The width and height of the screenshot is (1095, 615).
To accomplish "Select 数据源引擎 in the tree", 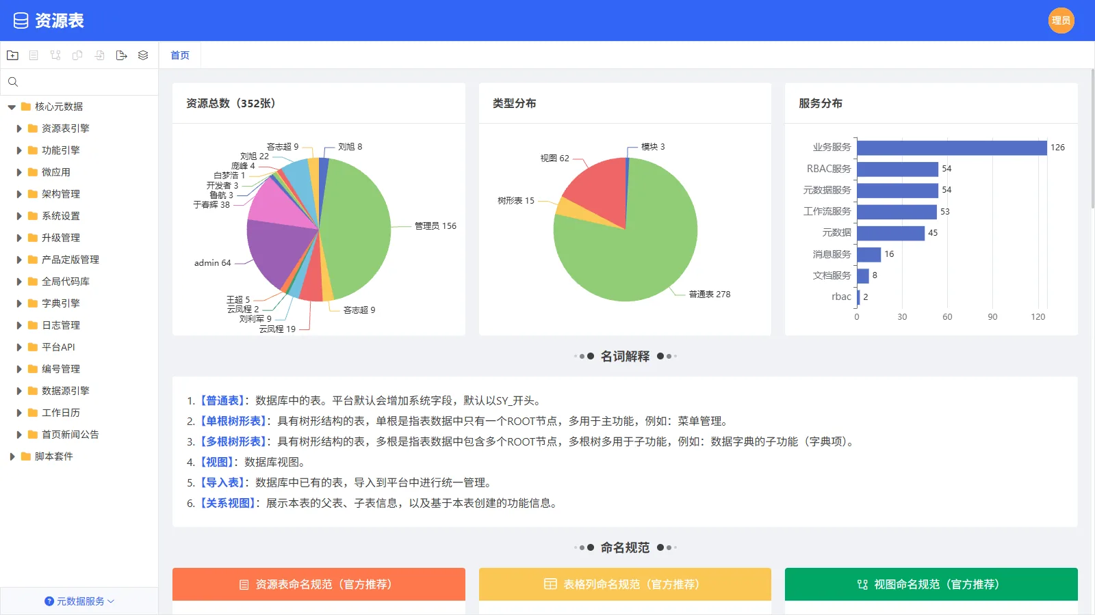I will [66, 391].
